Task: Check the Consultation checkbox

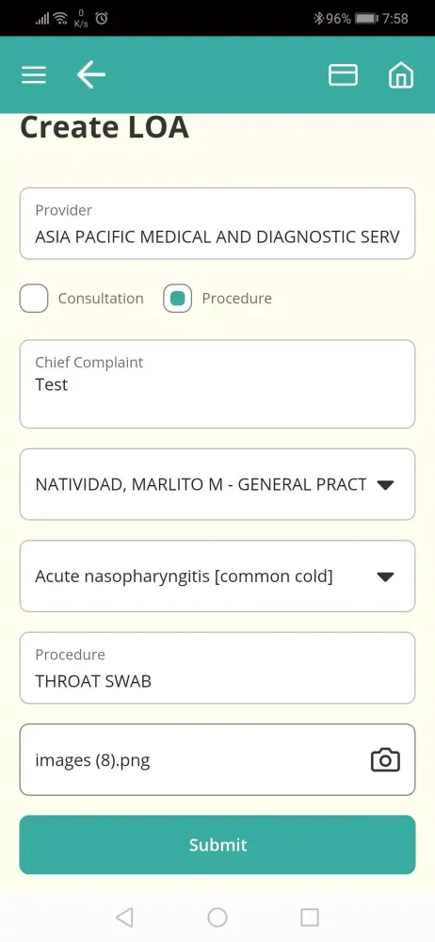Action: click(34, 299)
